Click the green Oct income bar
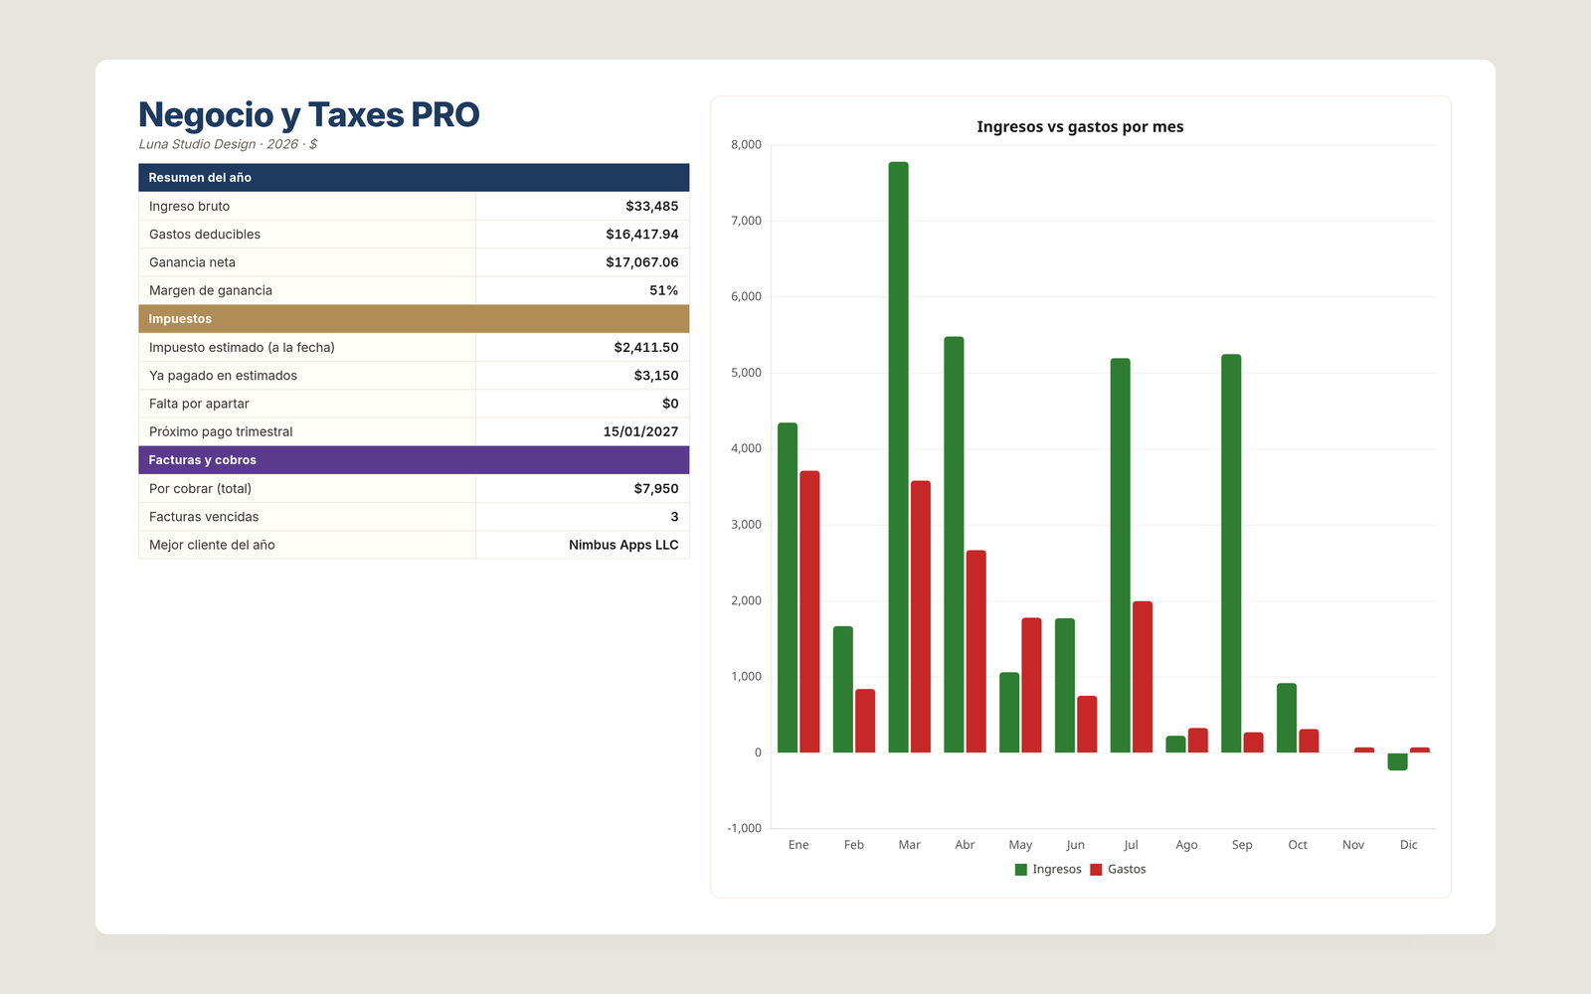1591x994 pixels. point(1287,718)
